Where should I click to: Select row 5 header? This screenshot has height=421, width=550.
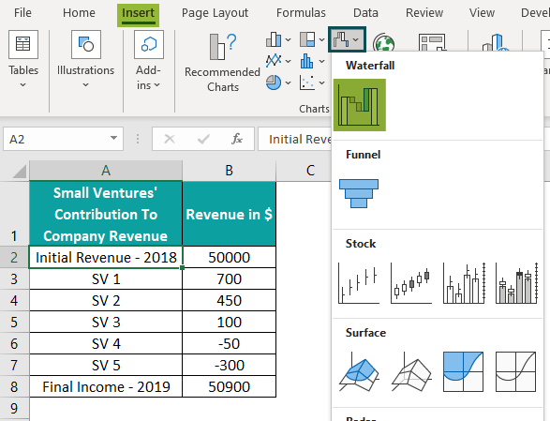point(14,322)
